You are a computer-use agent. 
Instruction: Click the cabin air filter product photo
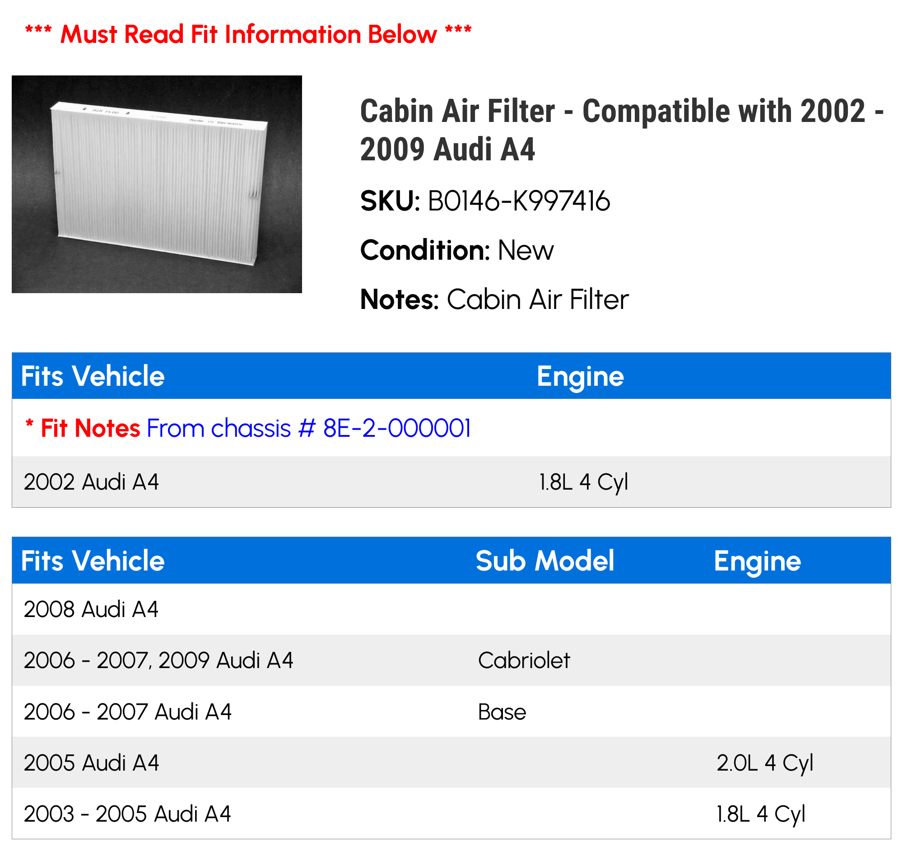coord(157,184)
